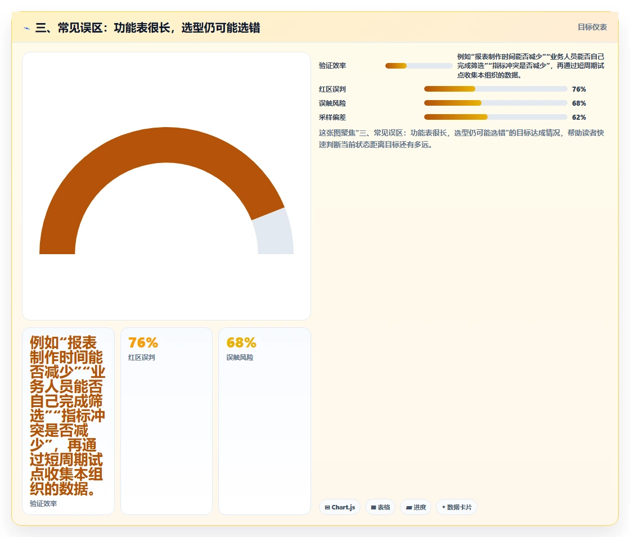Viewport: 630px width, 537px height.
Task: Click the 表格 tag icon
Action: tap(373, 507)
